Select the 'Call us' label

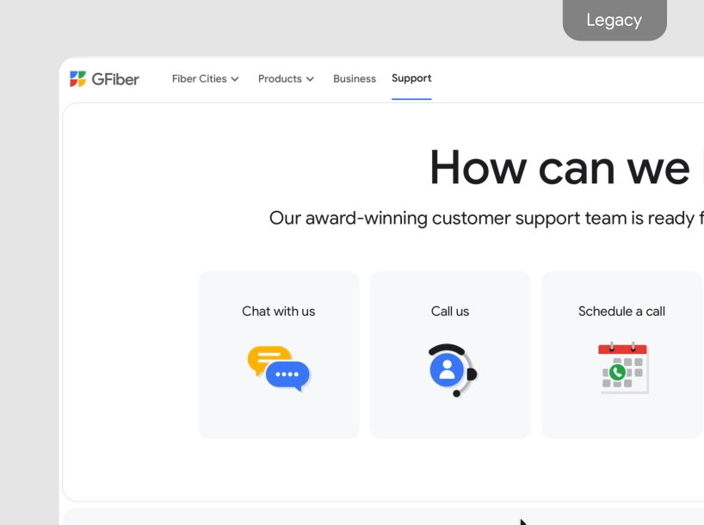click(x=450, y=312)
